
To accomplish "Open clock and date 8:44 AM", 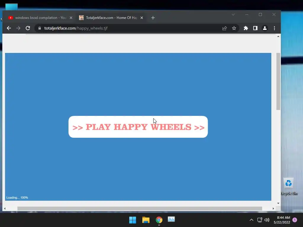I will (x=282, y=220).
